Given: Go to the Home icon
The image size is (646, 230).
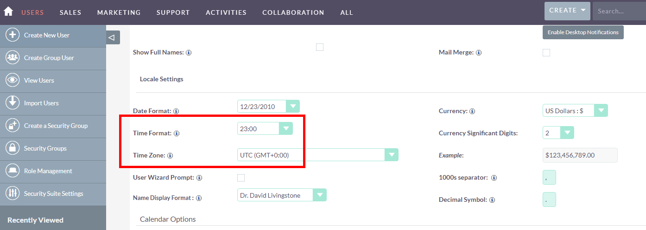Looking at the screenshot, I should point(8,12).
